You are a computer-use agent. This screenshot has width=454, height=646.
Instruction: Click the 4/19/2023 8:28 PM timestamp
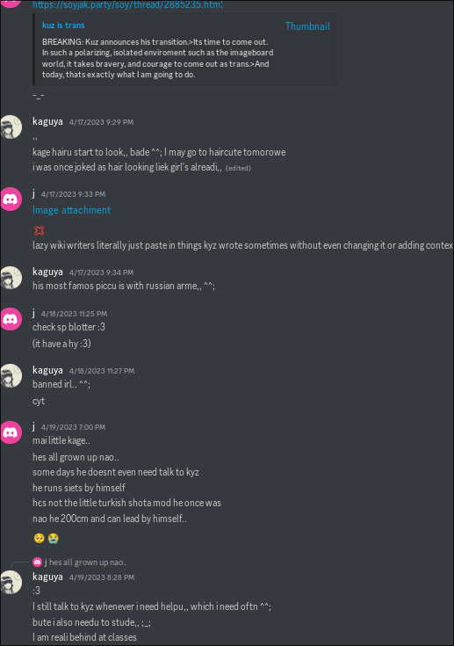(x=102, y=577)
